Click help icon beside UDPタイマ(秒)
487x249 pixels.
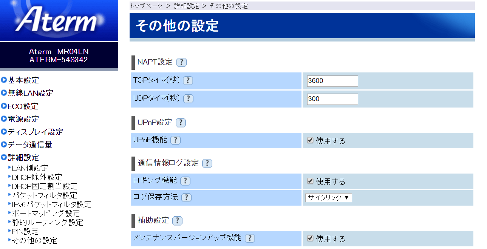click(188, 98)
